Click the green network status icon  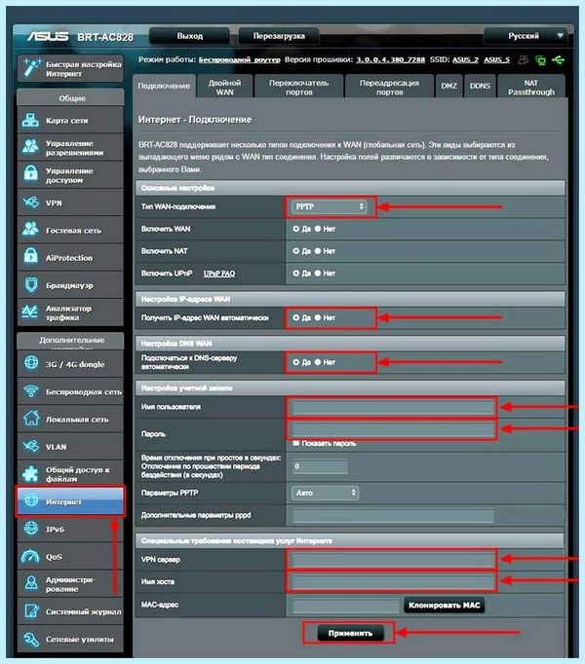(x=540, y=60)
